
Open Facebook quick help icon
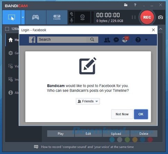pyautogui.click(x=138, y=40)
